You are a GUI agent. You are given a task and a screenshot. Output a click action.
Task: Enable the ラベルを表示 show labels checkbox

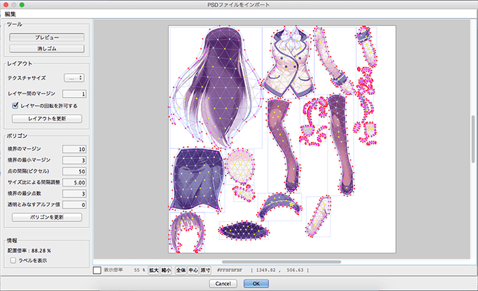click(x=16, y=260)
